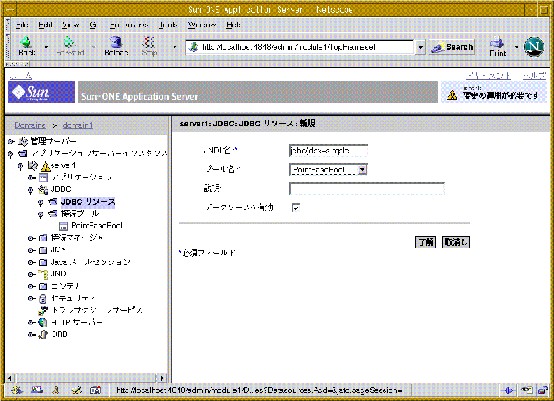Click the Print toolbar icon

497,43
